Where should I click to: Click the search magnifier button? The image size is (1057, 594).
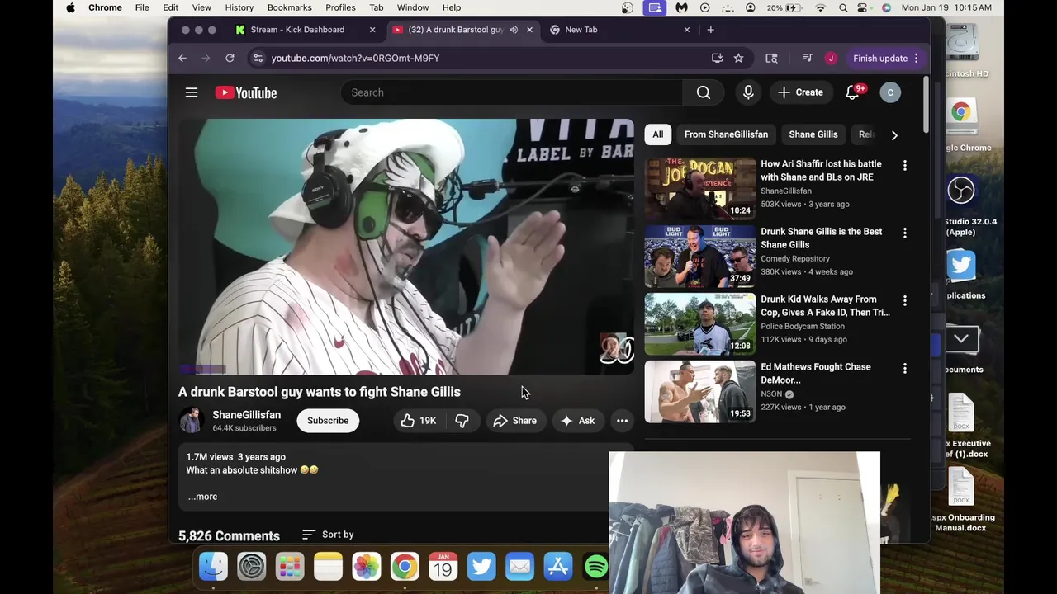pyautogui.click(x=704, y=92)
